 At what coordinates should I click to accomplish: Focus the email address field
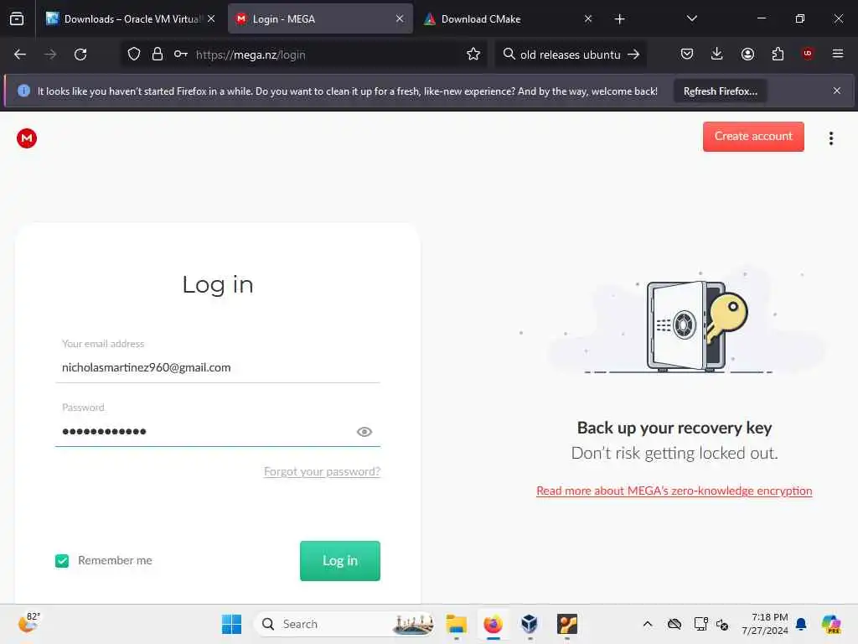pos(218,367)
